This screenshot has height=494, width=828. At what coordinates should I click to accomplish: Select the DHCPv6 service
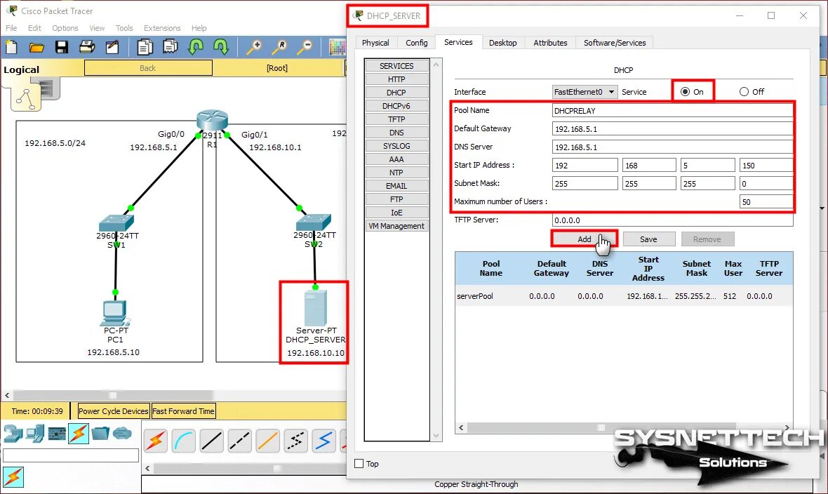click(396, 106)
